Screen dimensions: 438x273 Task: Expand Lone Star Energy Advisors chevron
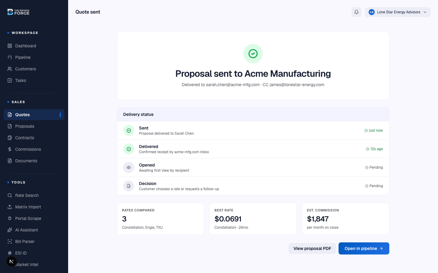tap(425, 12)
